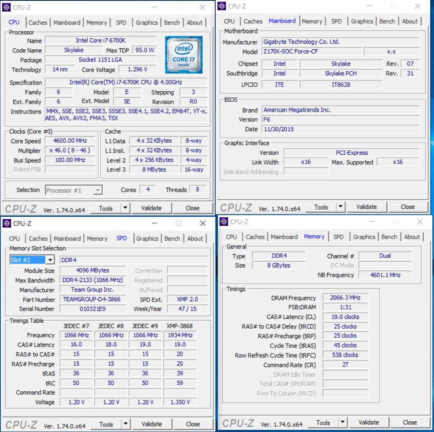Click the CPU-Z app icon in the Memory window title bar
The height and width of the screenshot is (432, 434).
point(224,222)
